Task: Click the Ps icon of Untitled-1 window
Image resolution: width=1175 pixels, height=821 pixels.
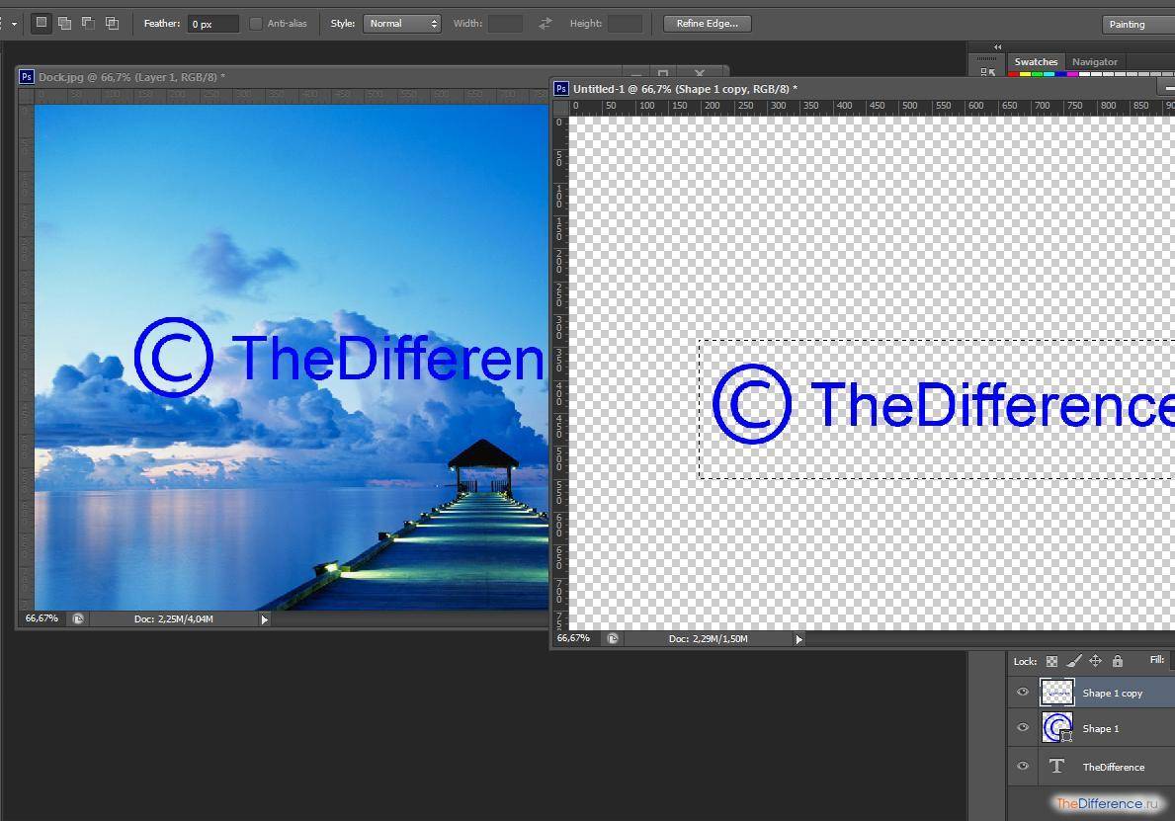Action: pos(561,89)
